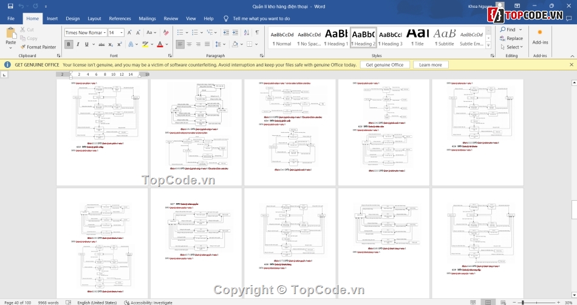577x305 pixels.
Task: Apply subscript formatting
Action: coord(112,44)
